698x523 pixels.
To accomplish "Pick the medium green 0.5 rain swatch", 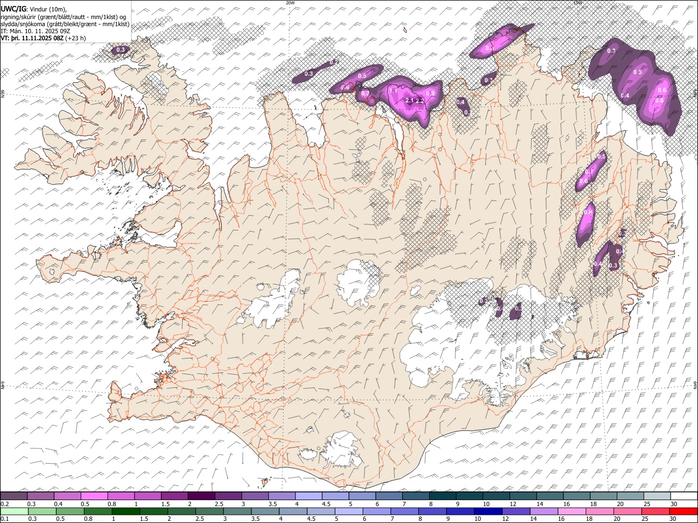I will [70, 511].
